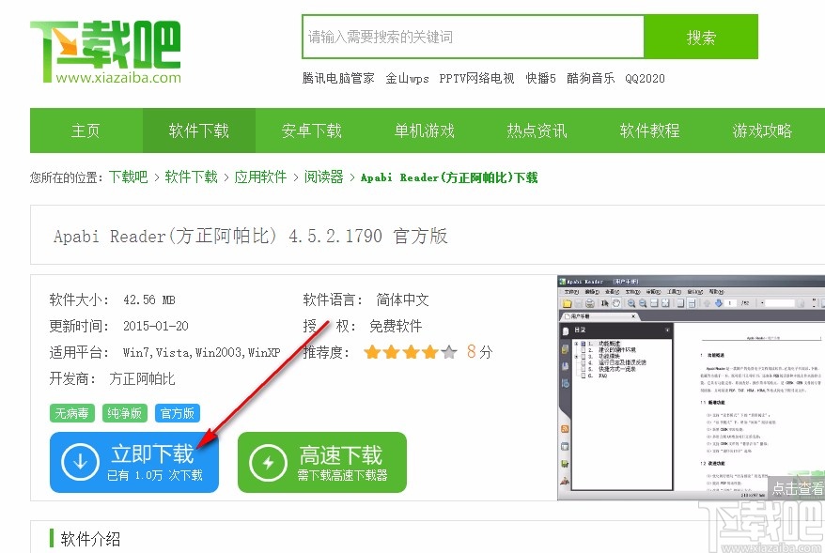Screen dimensions: 825x553
Task: Click the green 搜索 button
Action: [701, 37]
